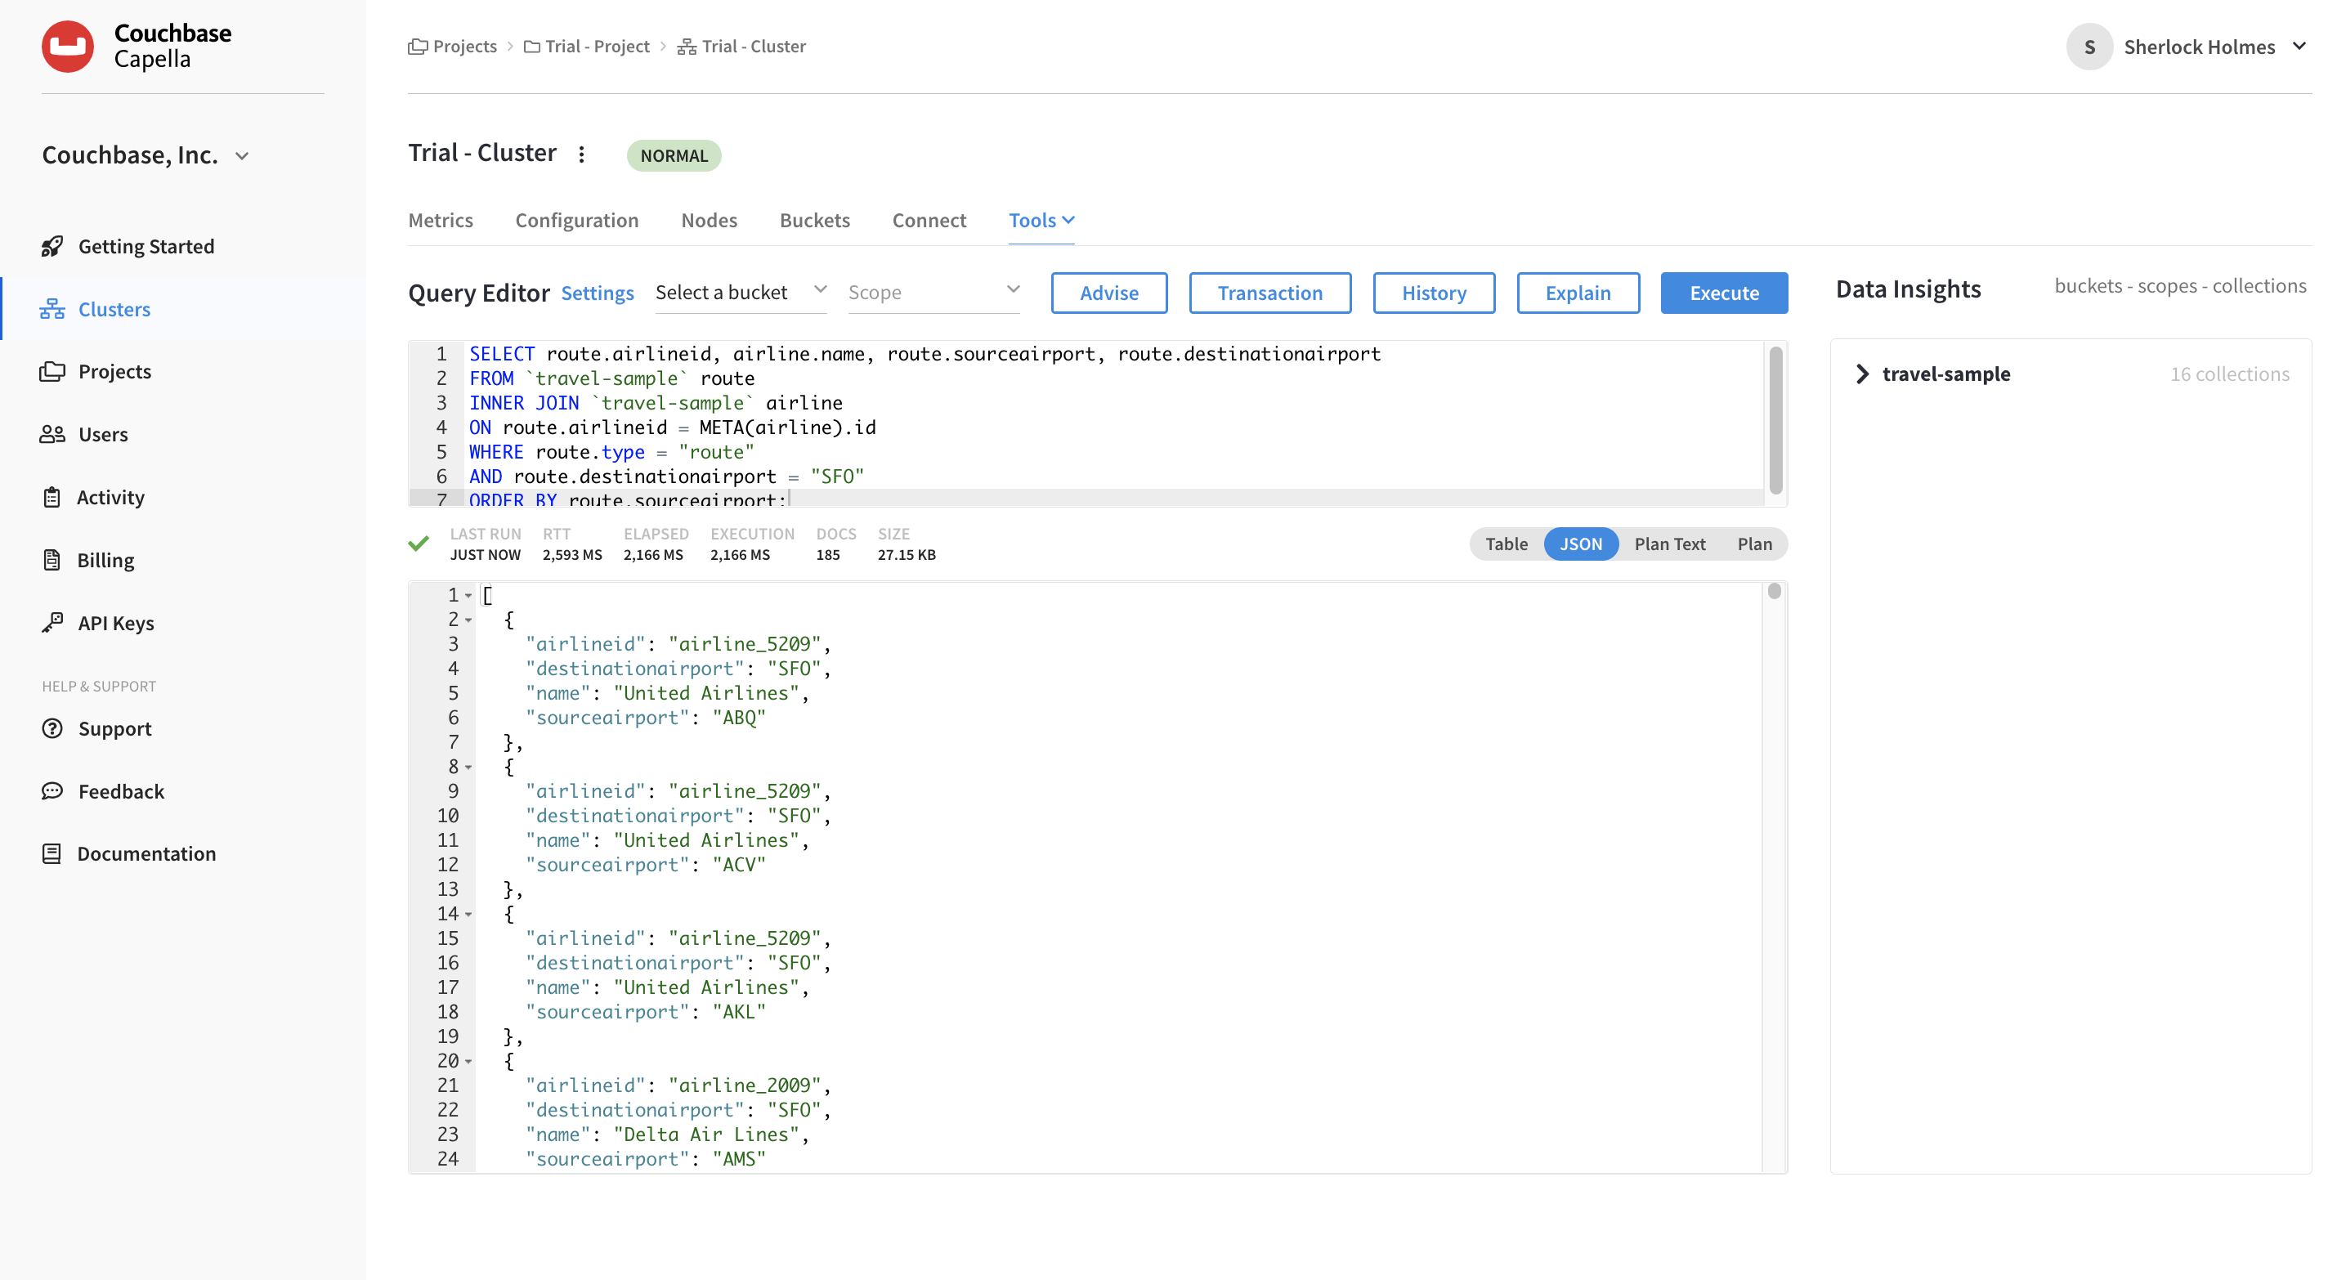The image size is (2346, 1280).
Task: Go to the API Keys page
Action: [115, 623]
